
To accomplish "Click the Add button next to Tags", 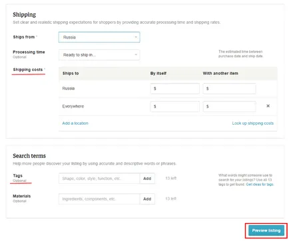I will 147,179.
